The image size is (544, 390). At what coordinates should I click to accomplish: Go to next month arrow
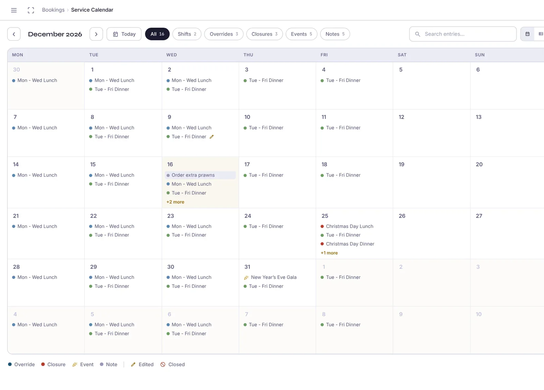[x=96, y=34]
